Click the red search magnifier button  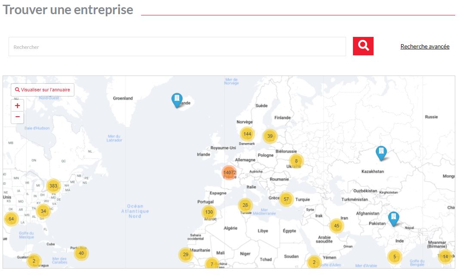(363, 46)
